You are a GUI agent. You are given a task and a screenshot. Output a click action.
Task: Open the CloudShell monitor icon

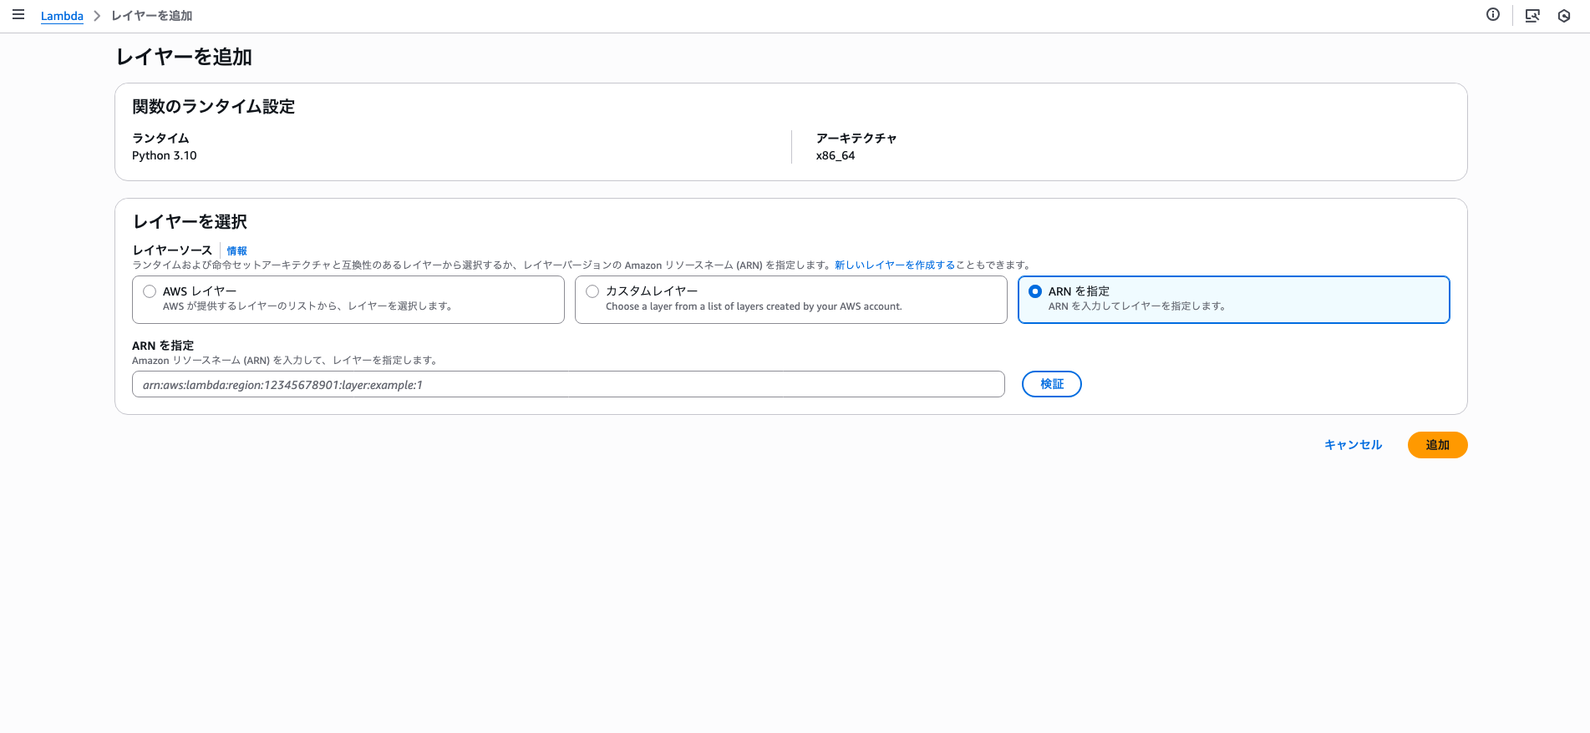pyautogui.click(x=1532, y=16)
